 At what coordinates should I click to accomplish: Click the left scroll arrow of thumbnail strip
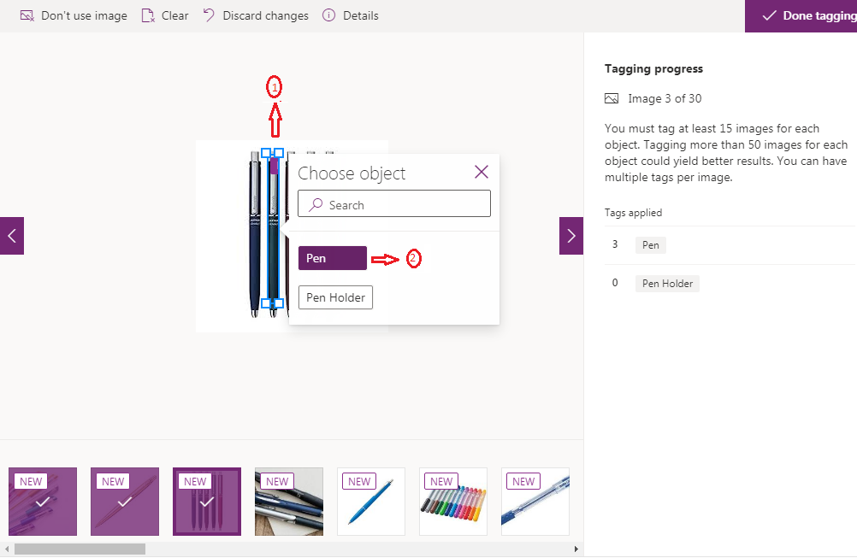coord(7,549)
